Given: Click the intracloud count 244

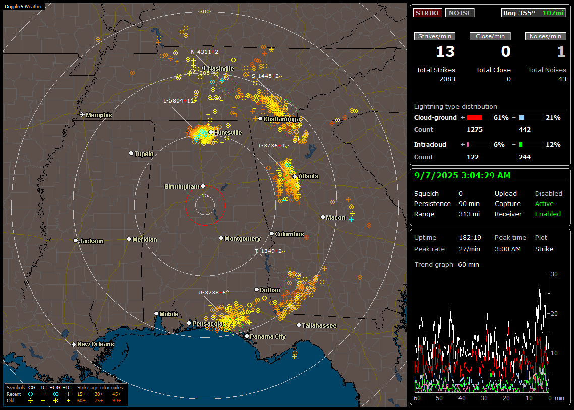Looking at the screenshot, I should 525,157.
